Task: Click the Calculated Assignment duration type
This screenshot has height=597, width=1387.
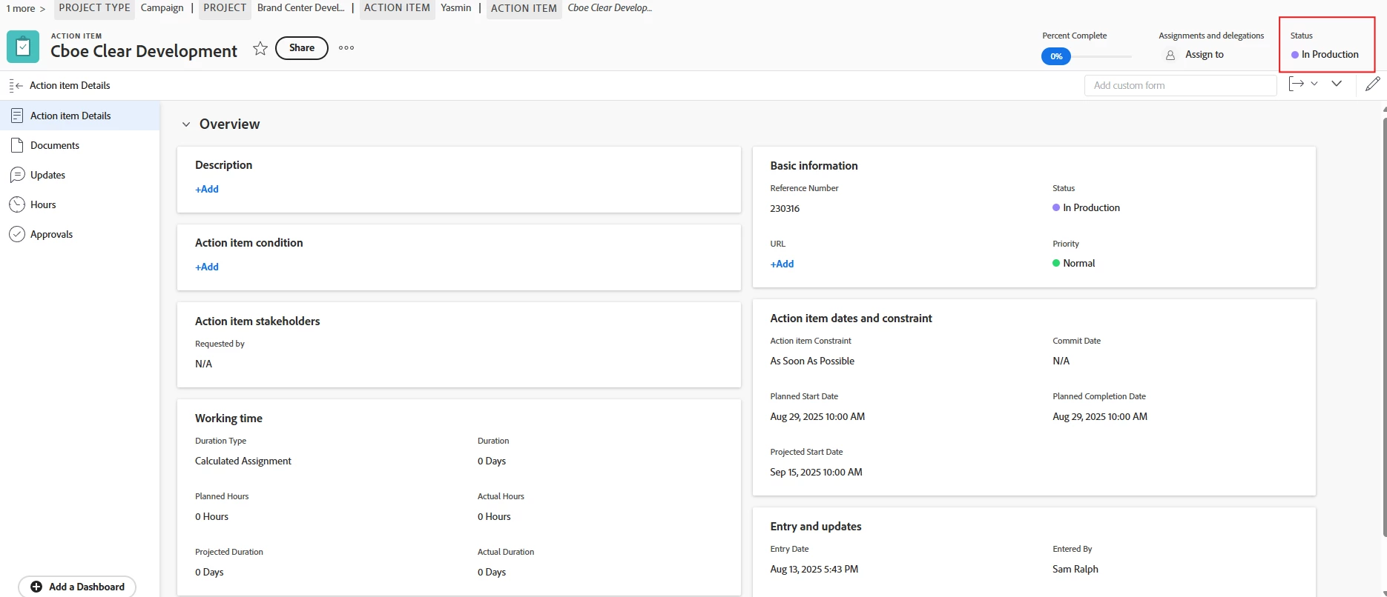Action: click(x=243, y=461)
